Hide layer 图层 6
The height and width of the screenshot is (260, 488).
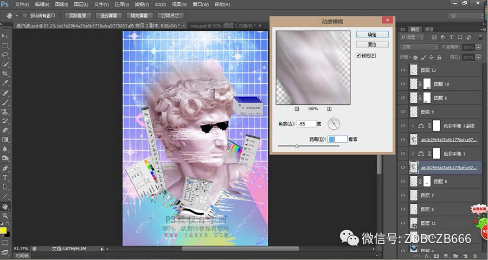coord(403,98)
